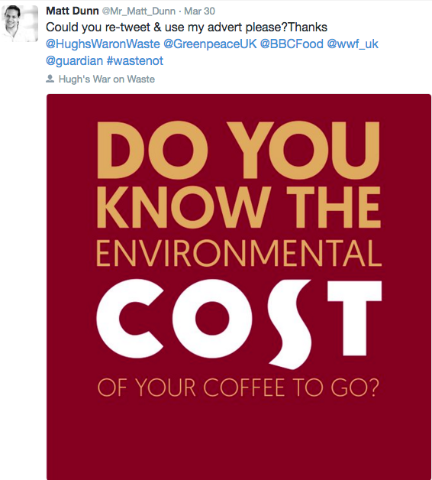Click "OF YOUR COFFEE TO GO?" caption

[238, 388]
